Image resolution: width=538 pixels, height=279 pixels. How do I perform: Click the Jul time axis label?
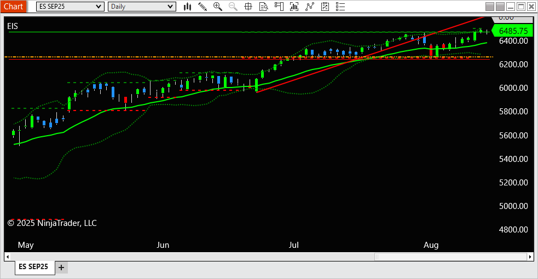(x=294, y=245)
